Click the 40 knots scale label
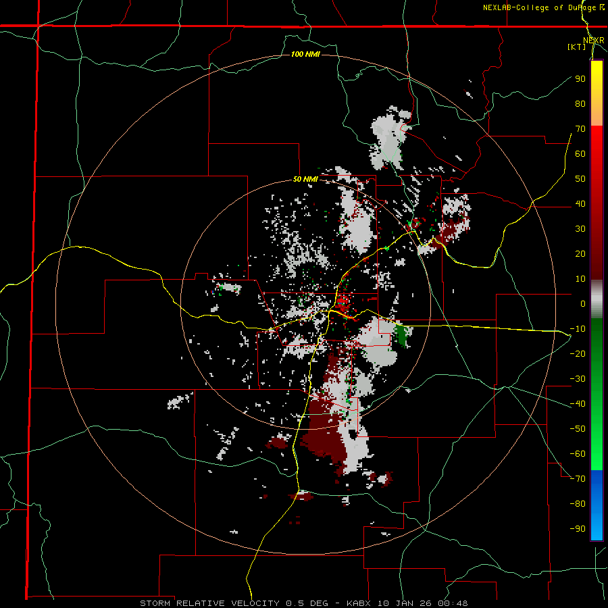This screenshot has height=608, width=608. click(580, 203)
